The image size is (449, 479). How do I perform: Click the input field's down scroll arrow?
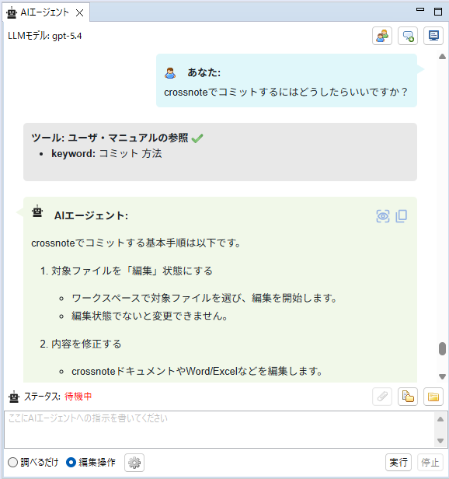440,441
